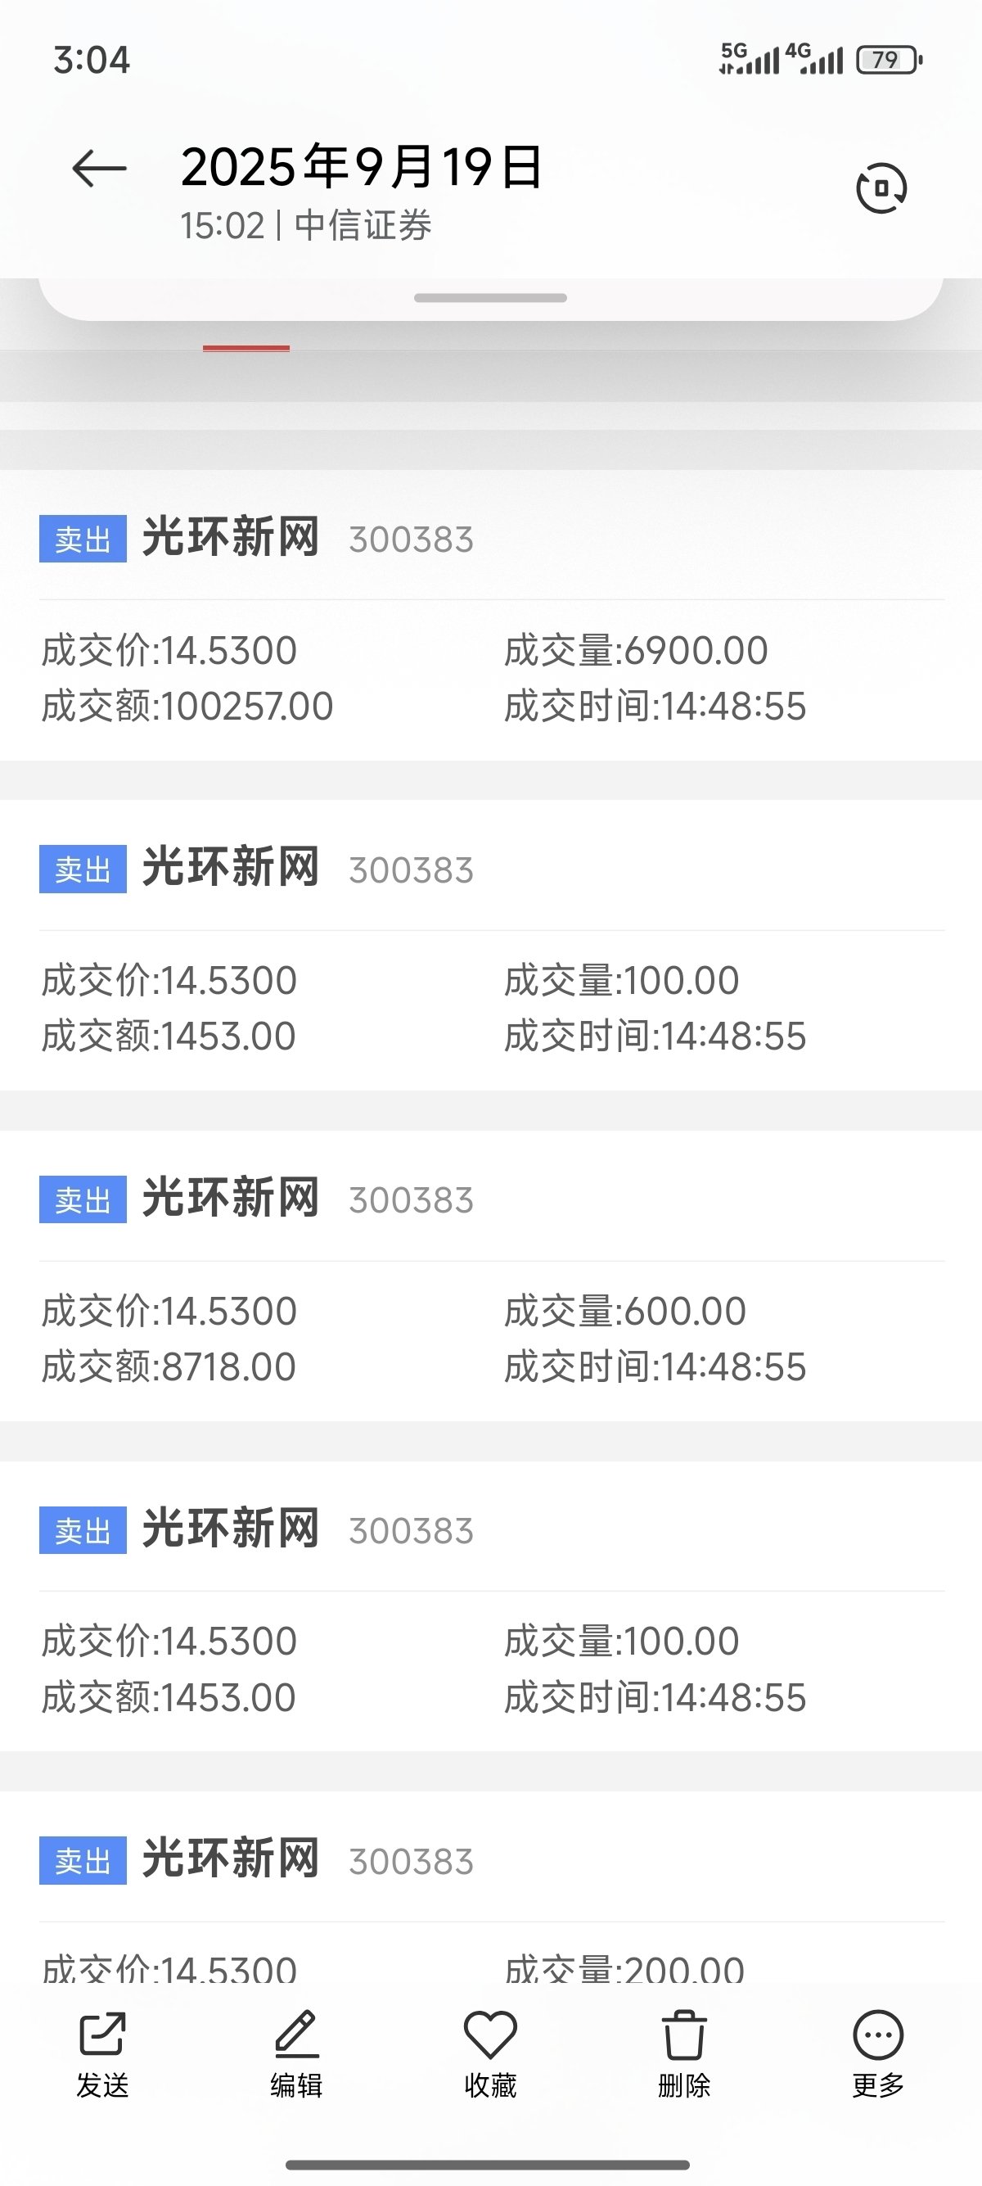Tap the 5G signal strength icon
The width and height of the screenshot is (982, 2186).
point(749,59)
